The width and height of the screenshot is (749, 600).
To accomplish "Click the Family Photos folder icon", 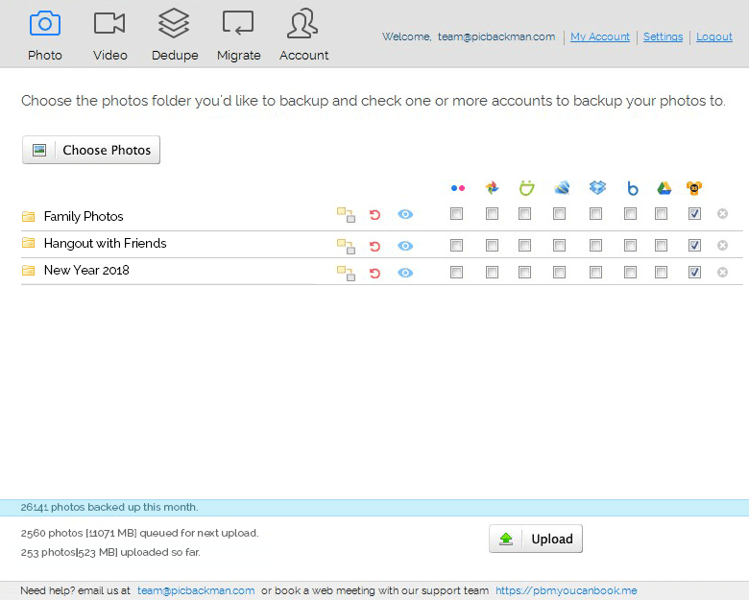I will (x=29, y=216).
